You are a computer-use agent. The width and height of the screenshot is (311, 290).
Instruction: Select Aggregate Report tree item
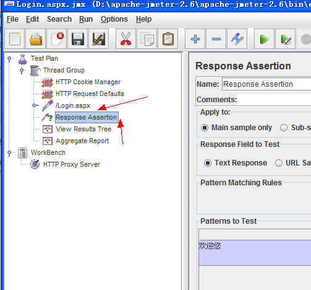click(x=82, y=141)
